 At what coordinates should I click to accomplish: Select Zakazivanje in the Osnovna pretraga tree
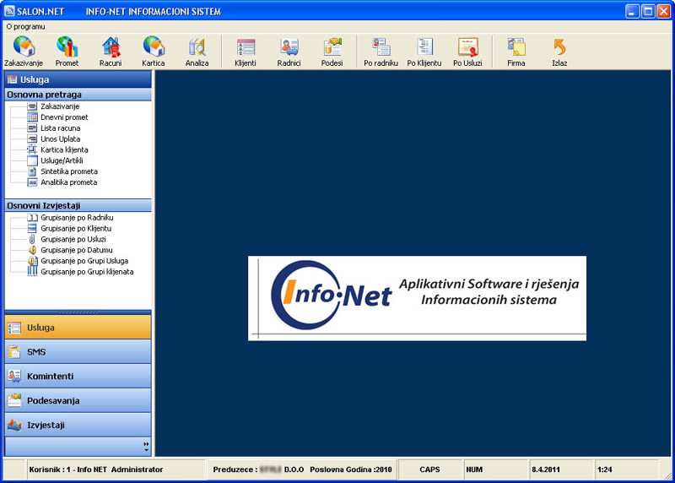(x=60, y=106)
